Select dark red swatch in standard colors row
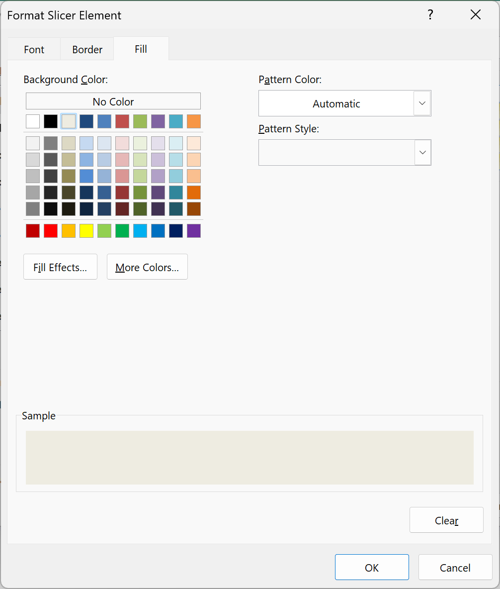This screenshot has height=589, width=500. point(33,231)
